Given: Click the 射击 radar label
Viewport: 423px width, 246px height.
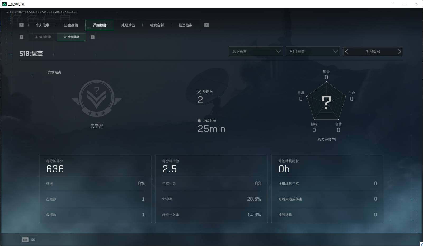Looking at the screenshot, I should click(x=326, y=71).
